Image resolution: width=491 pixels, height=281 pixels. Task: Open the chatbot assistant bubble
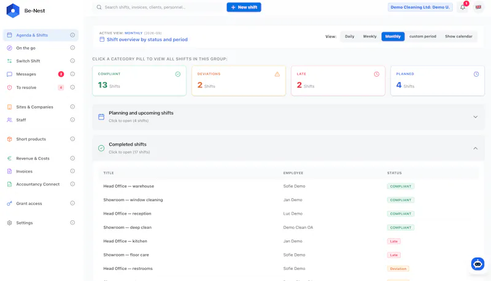point(477,264)
